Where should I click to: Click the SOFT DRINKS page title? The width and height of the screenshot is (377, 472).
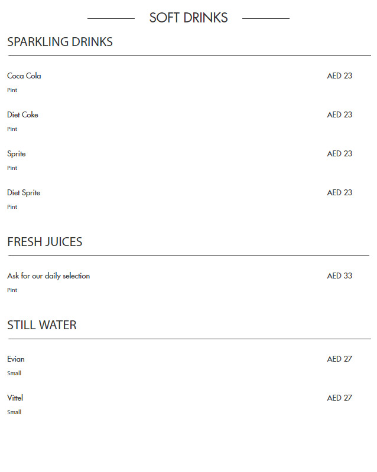click(x=188, y=18)
